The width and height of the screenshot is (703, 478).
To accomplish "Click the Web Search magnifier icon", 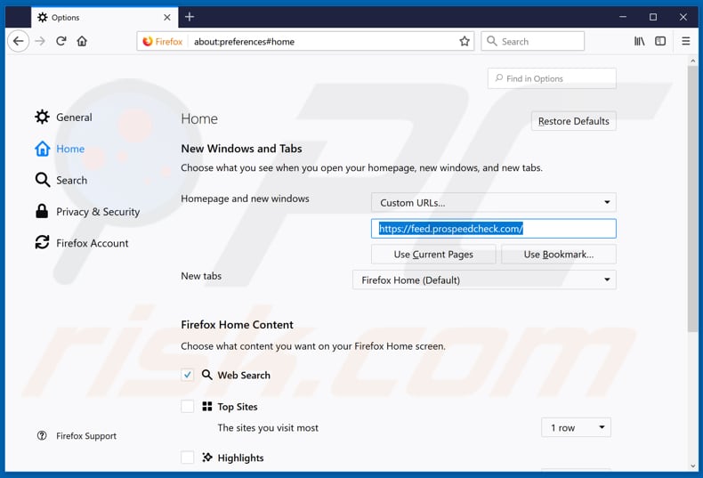I will [x=206, y=375].
